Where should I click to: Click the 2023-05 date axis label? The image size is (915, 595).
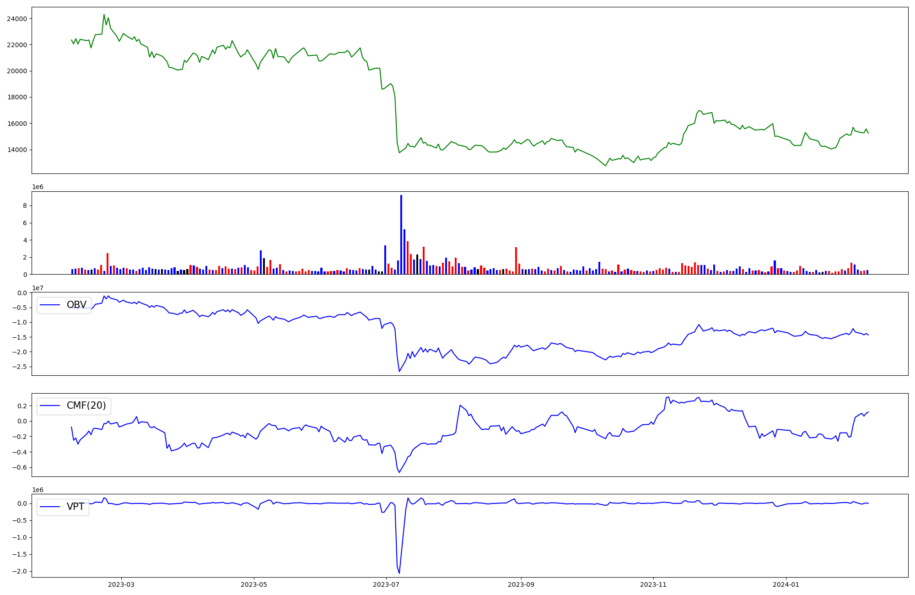tap(254, 584)
